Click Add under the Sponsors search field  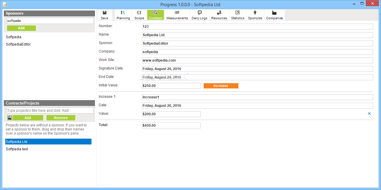tap(21, 28)
